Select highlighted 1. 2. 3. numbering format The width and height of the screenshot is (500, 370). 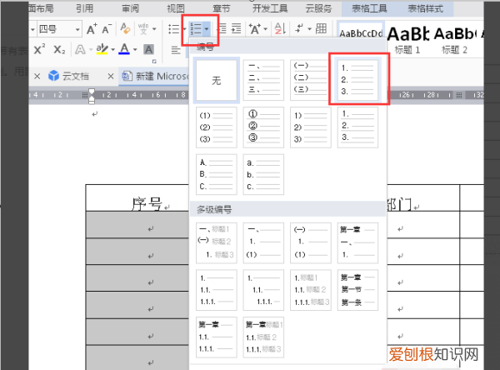tap(357, 80)
